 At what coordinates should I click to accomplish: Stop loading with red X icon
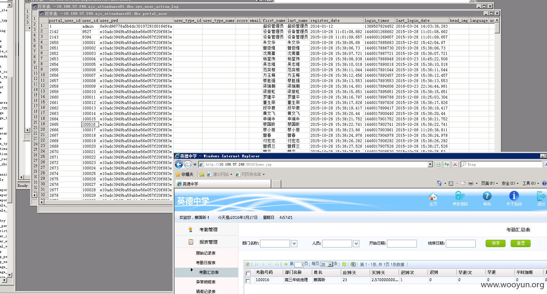coord(455,164)
